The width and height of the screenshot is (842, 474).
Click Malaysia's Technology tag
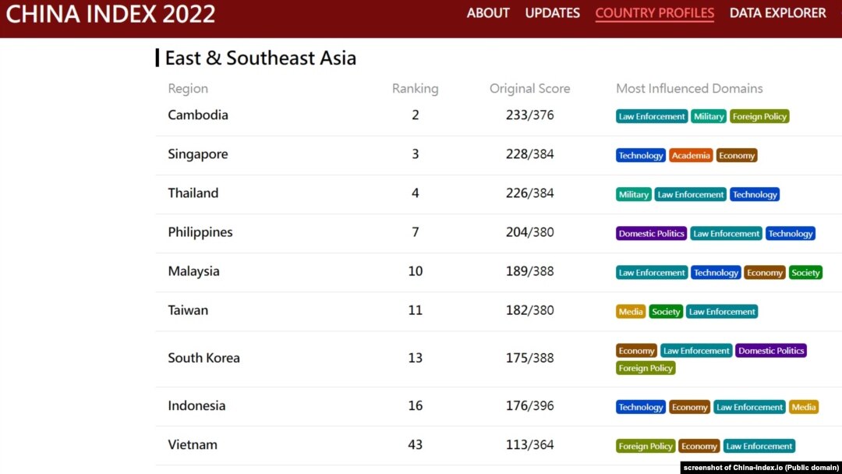click(x=716, y=273)
